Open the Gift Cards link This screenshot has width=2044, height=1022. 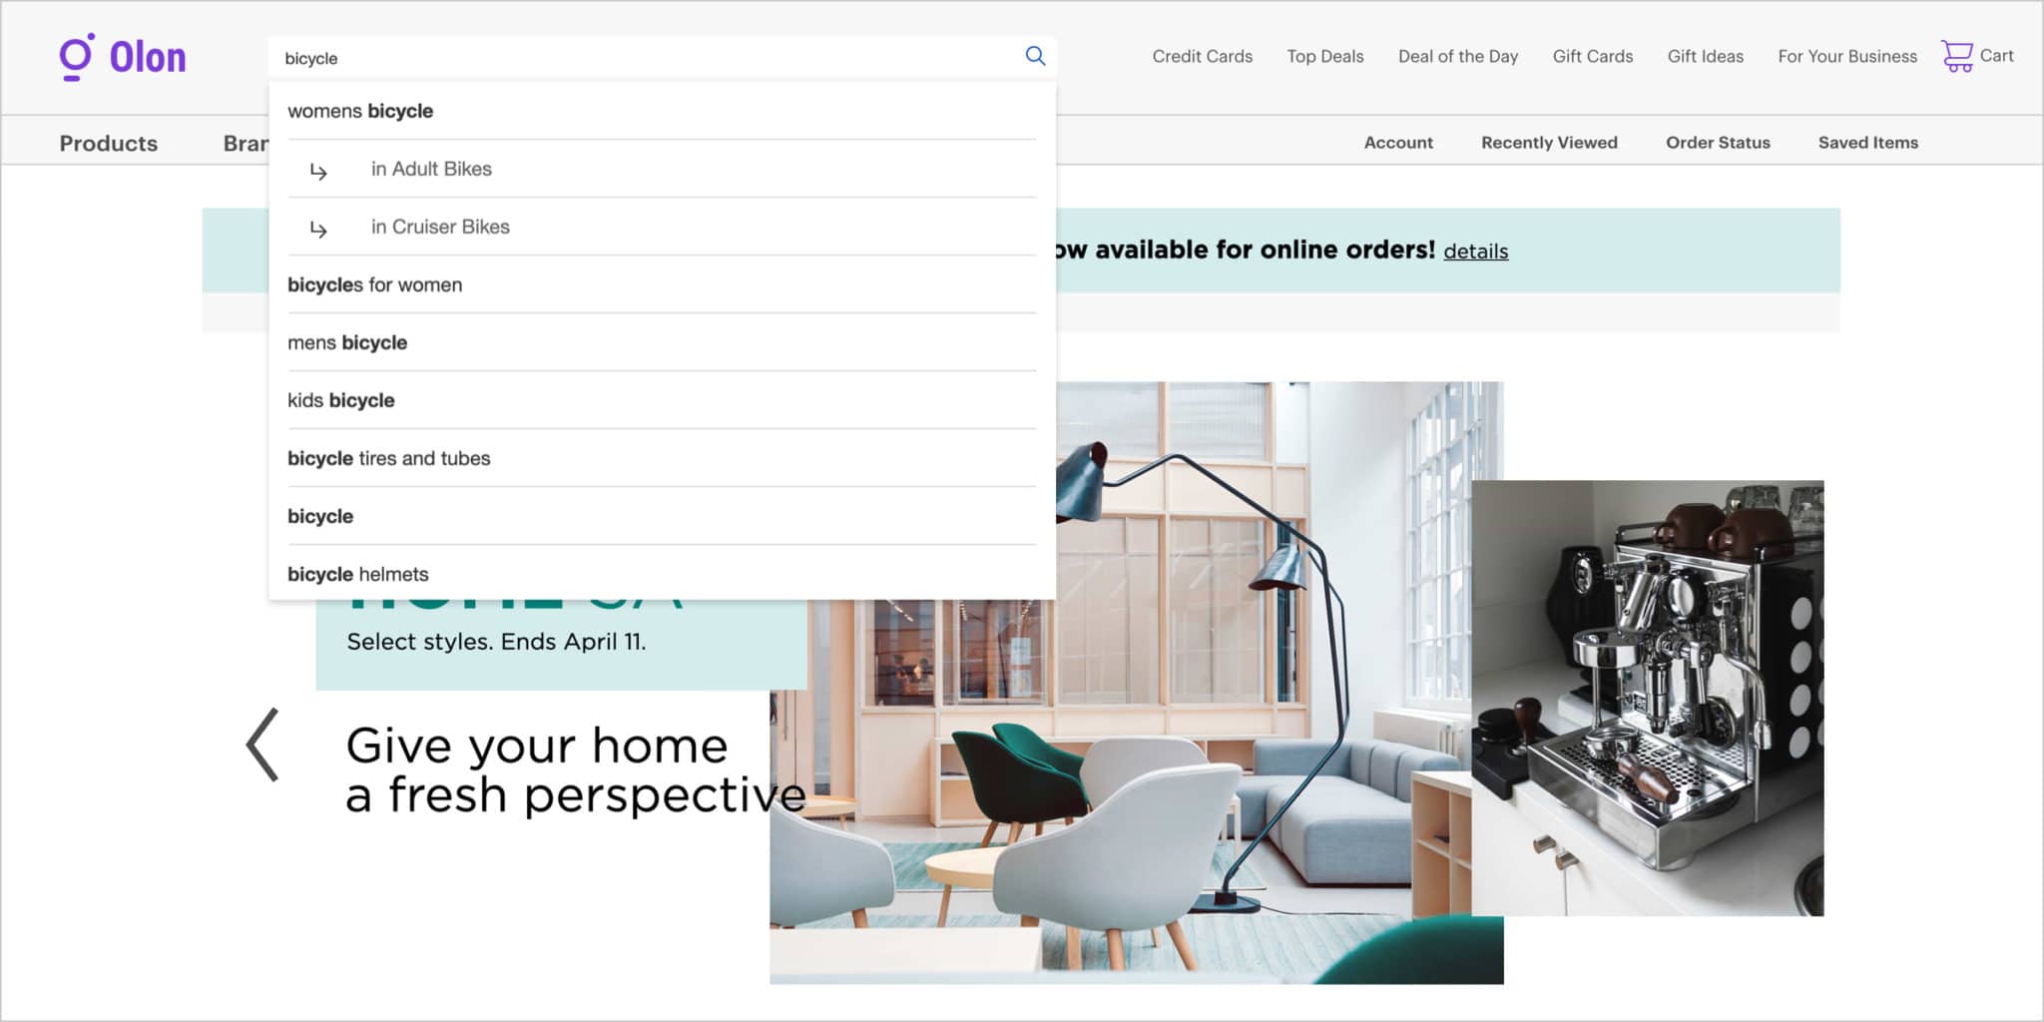(x=1592, y=57)
